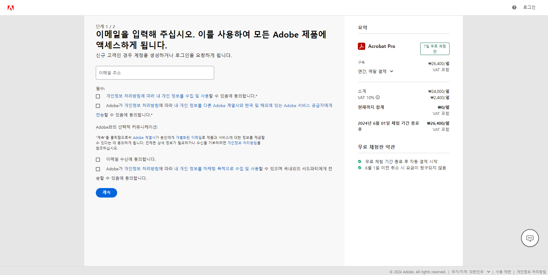Click the green check beside 무료 체험 기간 종료
Image resolution: width=548 pixels, height=275 pixels.
(360, 161)
